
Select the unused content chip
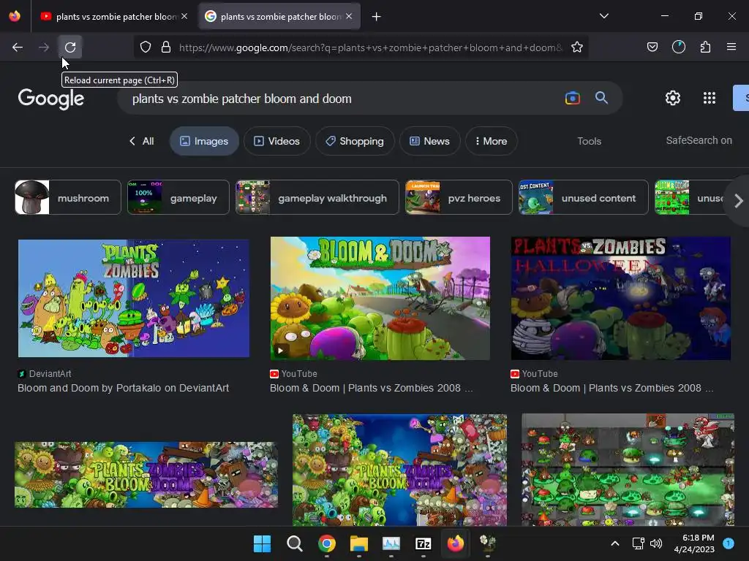(x=583, y=197)
